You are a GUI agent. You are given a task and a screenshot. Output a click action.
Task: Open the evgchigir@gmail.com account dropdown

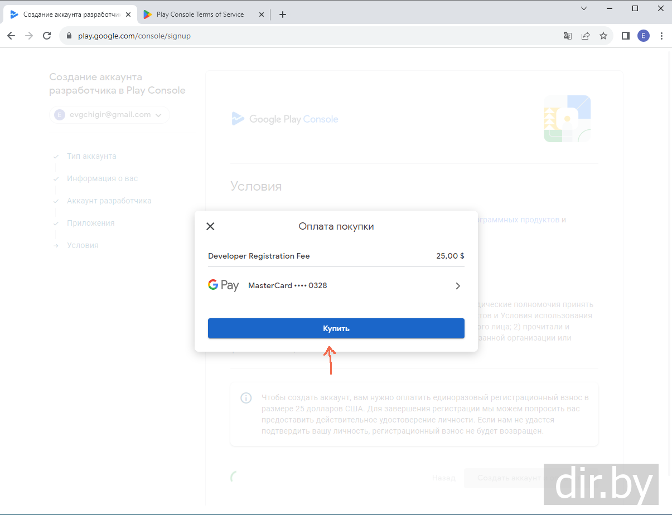pyautogui.click(x=109, y=115)
